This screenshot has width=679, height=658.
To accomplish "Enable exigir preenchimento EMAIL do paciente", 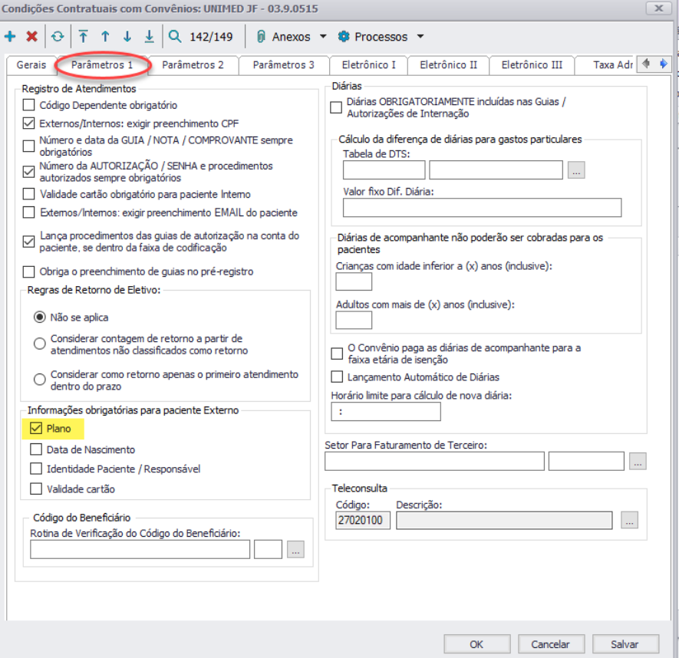I will [x=28, y=212].
